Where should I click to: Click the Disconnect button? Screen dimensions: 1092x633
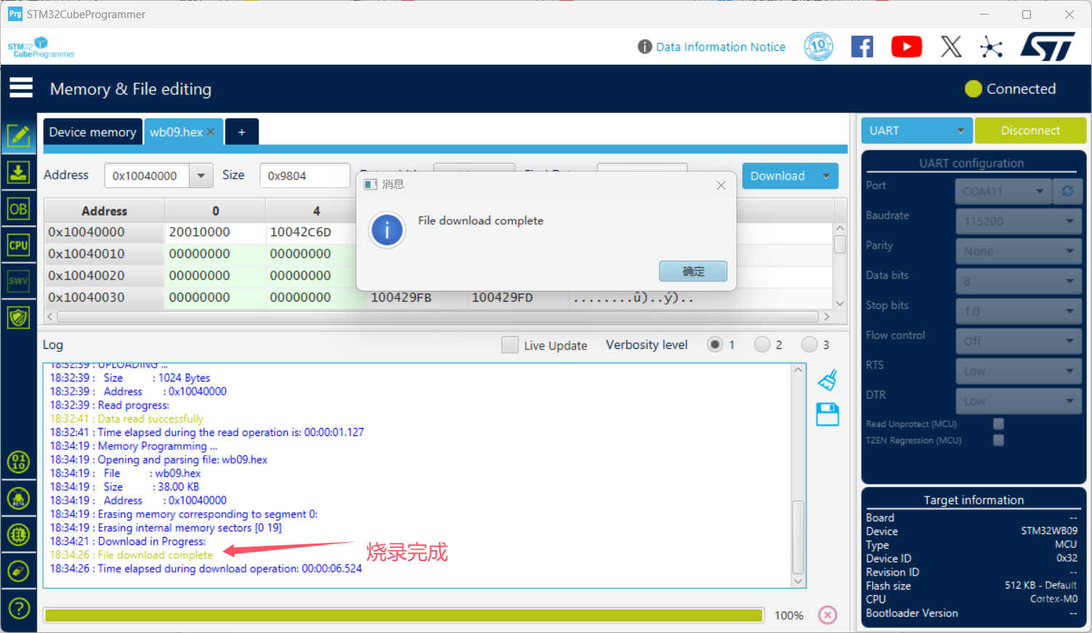[1030, 131]
